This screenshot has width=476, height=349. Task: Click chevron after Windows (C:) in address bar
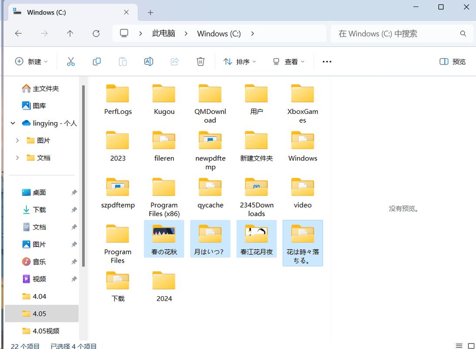coord(252,34)
